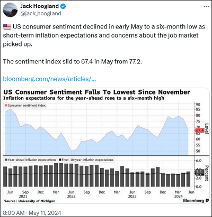Open the bloomberg.com news article link
The height and width of the screenshot is (217, 212).
[x=49, y=79]
